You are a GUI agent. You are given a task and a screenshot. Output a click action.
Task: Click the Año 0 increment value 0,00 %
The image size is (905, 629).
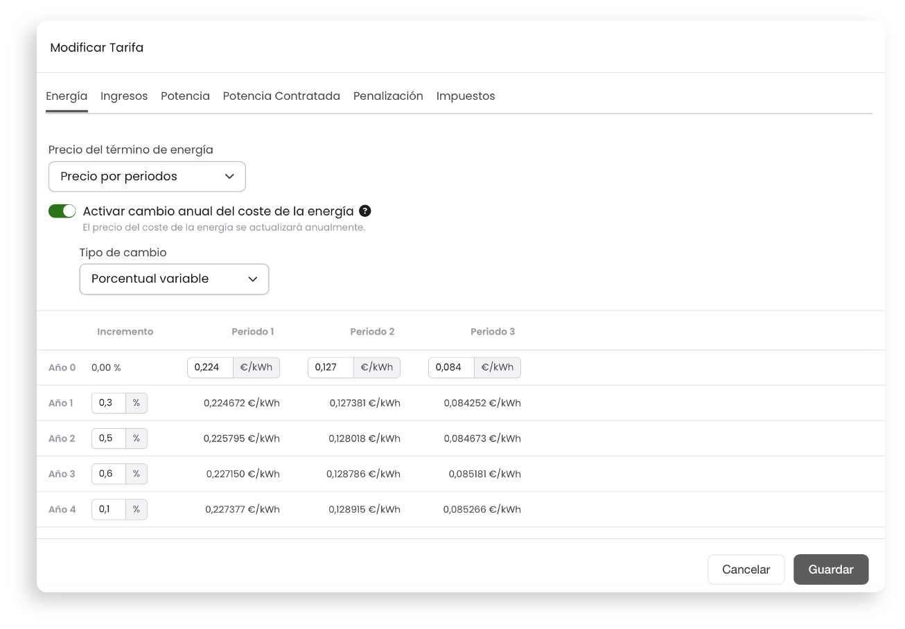click(x=106, y=368)
